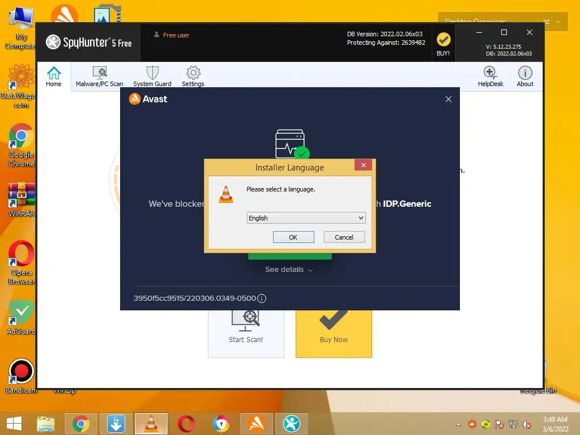This screenshot has height=435, width=580.
Task: Click the Free user label
Action: [176, 35]
